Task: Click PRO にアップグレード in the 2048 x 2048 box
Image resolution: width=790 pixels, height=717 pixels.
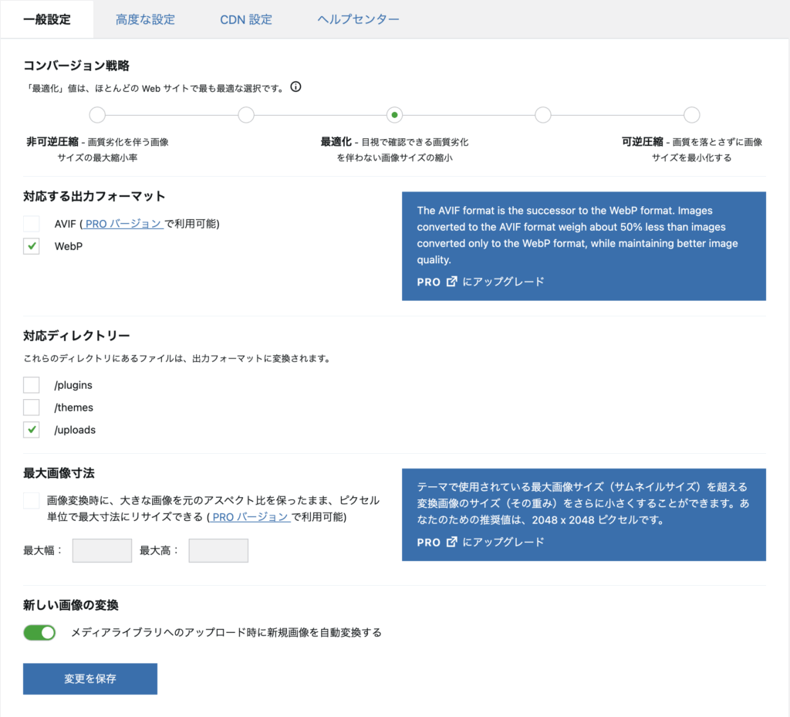Action: (x=480, y=542)
